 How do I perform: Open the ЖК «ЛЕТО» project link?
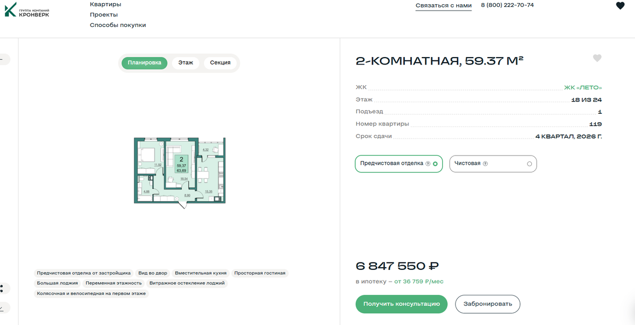[x=583, y=87]
